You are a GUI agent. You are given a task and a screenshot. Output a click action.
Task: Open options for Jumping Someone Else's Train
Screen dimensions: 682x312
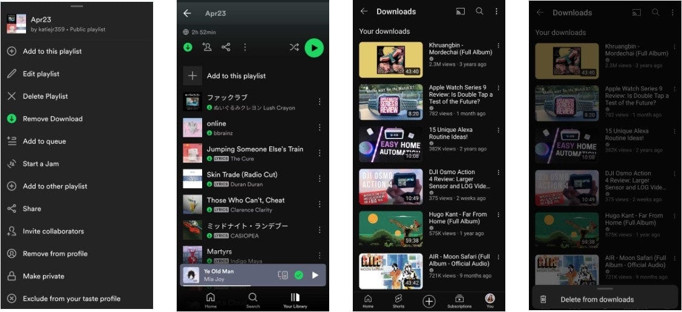320,154
